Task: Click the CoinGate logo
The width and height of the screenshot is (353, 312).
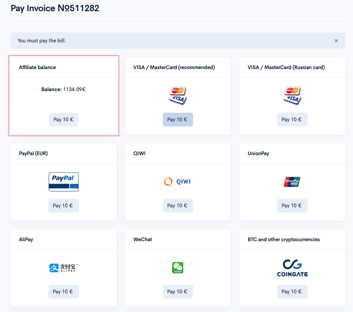Action: tap(292, 268)
